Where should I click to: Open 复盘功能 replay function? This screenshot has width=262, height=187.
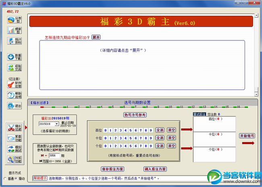click(15, 138)
